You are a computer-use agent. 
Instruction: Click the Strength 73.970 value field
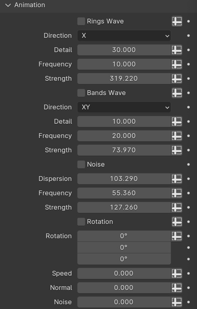[124, 150]
